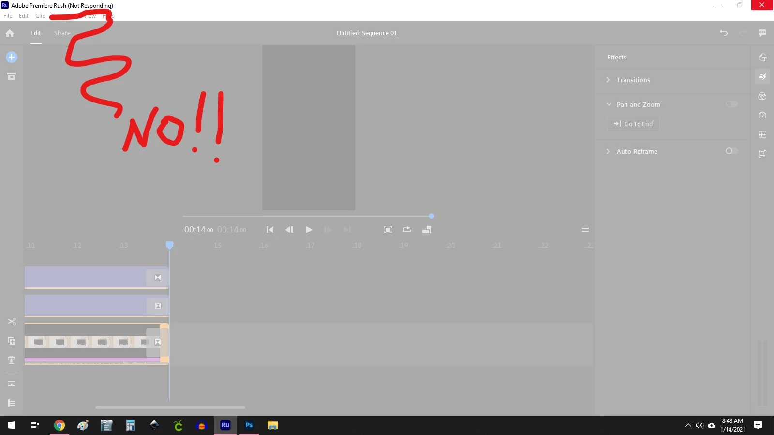Viewport: 774px width, 435px height.
Task: Open the Clip menu
Action: tap(40, 16)
